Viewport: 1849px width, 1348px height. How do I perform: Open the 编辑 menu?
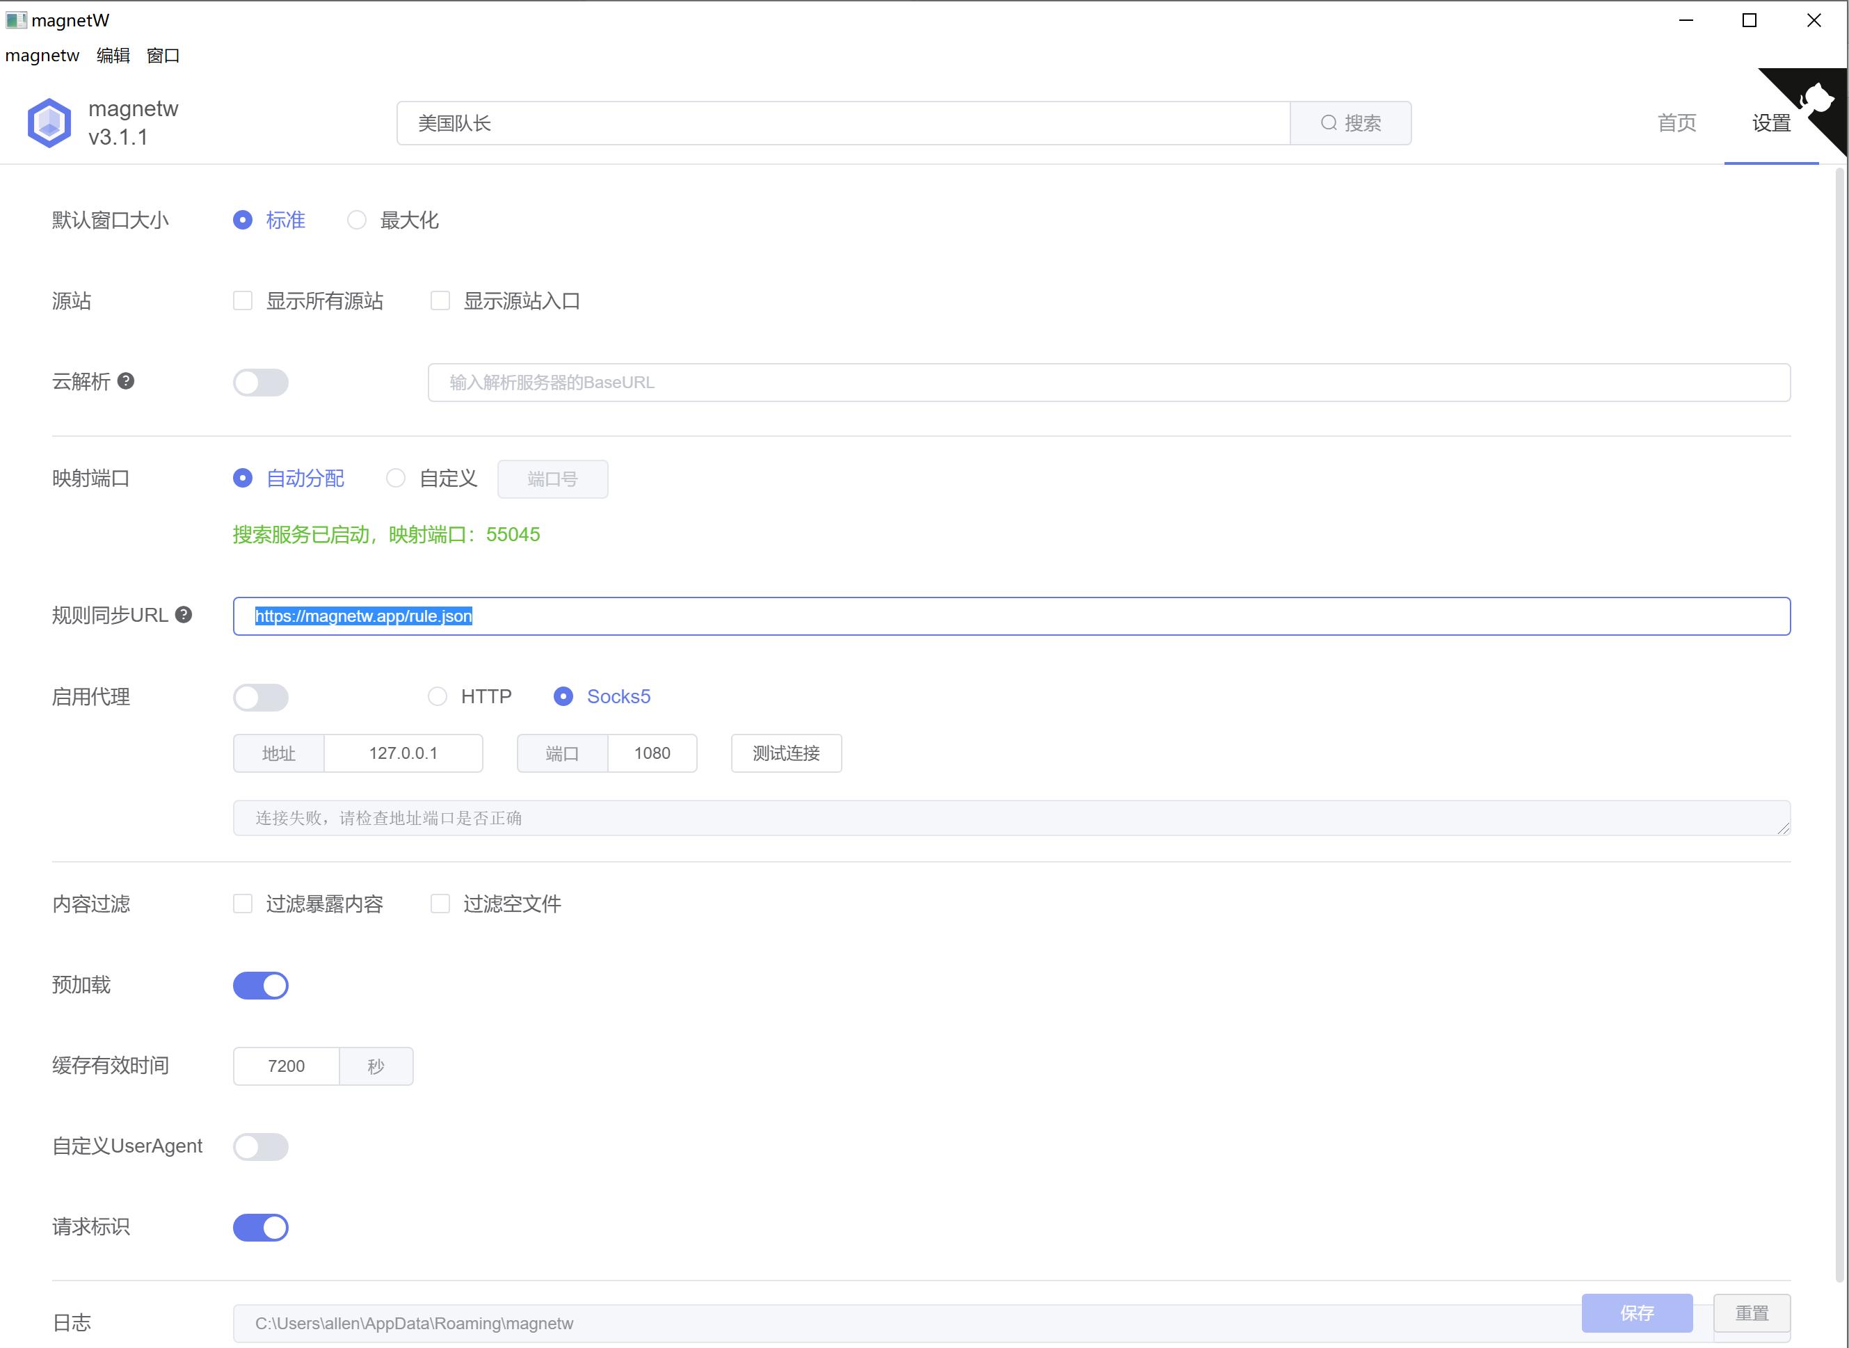coord(112,55)
